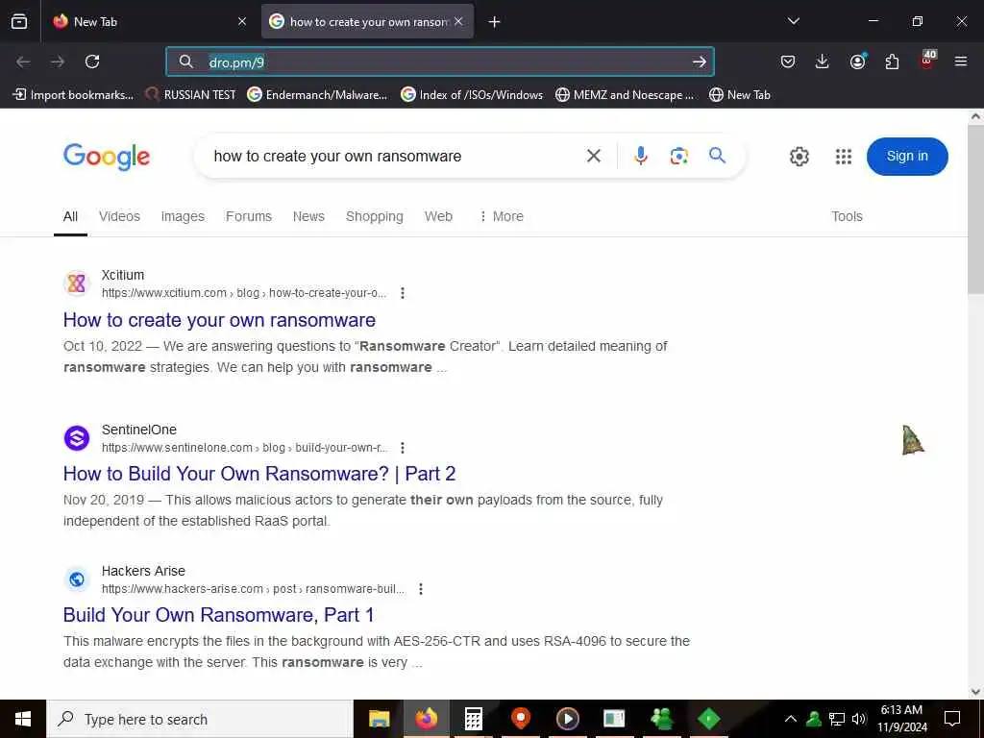Open more options for SentinelOne result

[x=403, y=448]
